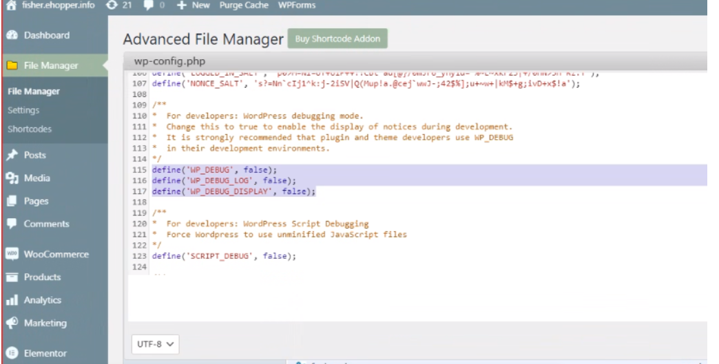Click the Marketing megaphone icon

tap(12, 323)
